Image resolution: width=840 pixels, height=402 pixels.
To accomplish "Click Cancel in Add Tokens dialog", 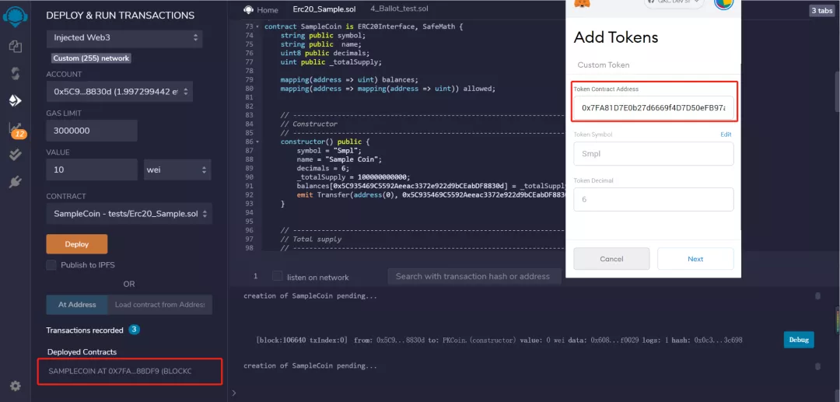I will [611, 259].
